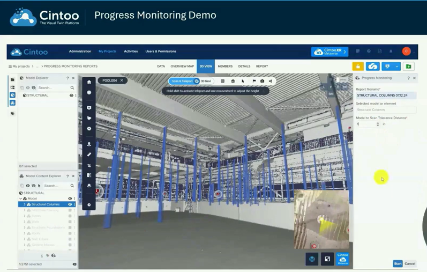Image resolution: width=427 pixels, height=272 pixels.
Task: Click the blue cloud sync button
Action: 373,67
